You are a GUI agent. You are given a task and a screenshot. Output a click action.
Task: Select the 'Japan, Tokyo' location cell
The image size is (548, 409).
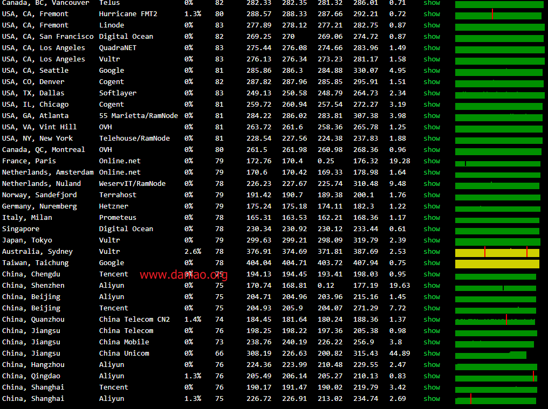(x=27, y=240)
